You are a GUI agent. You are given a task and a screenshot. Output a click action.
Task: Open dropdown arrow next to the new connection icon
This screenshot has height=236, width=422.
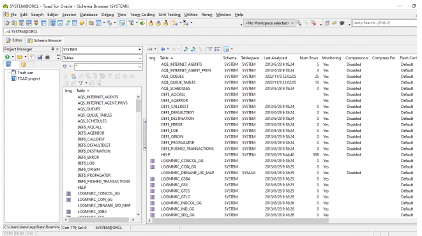[180, 23]
